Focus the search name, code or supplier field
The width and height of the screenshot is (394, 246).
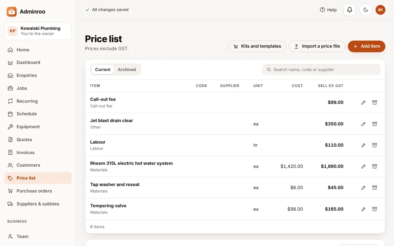click(321, 69)
